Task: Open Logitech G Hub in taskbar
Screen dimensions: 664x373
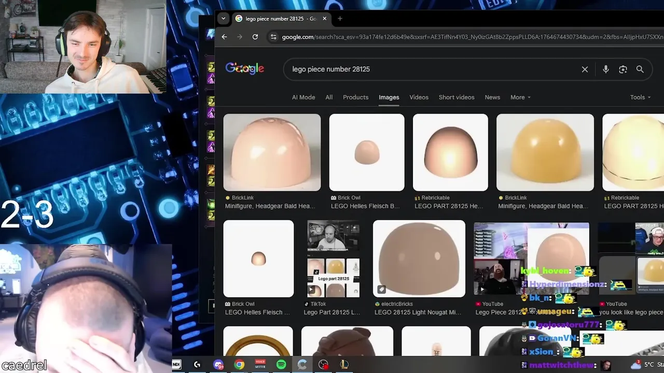Action: pos(197,365)
